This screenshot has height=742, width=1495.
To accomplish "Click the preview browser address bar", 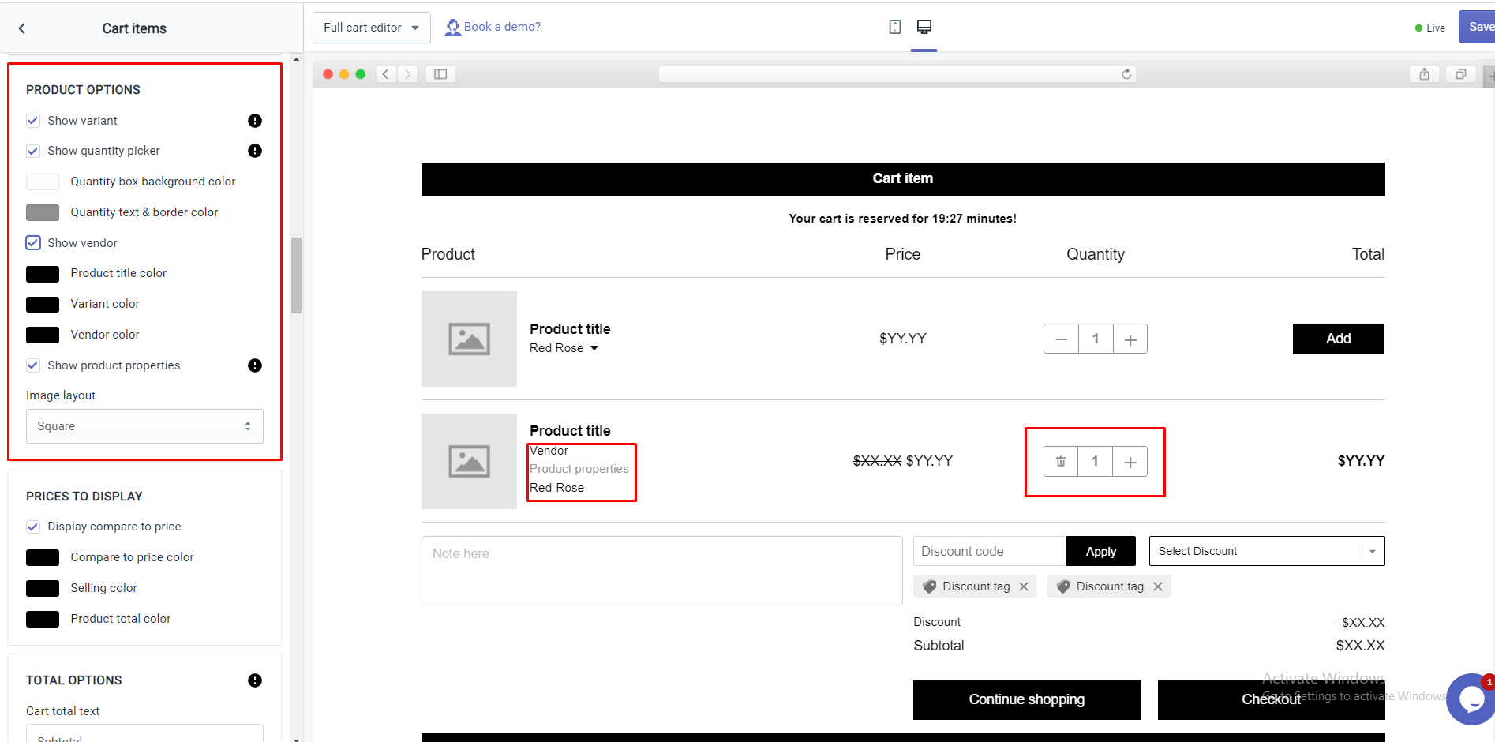I will point(897,74).
